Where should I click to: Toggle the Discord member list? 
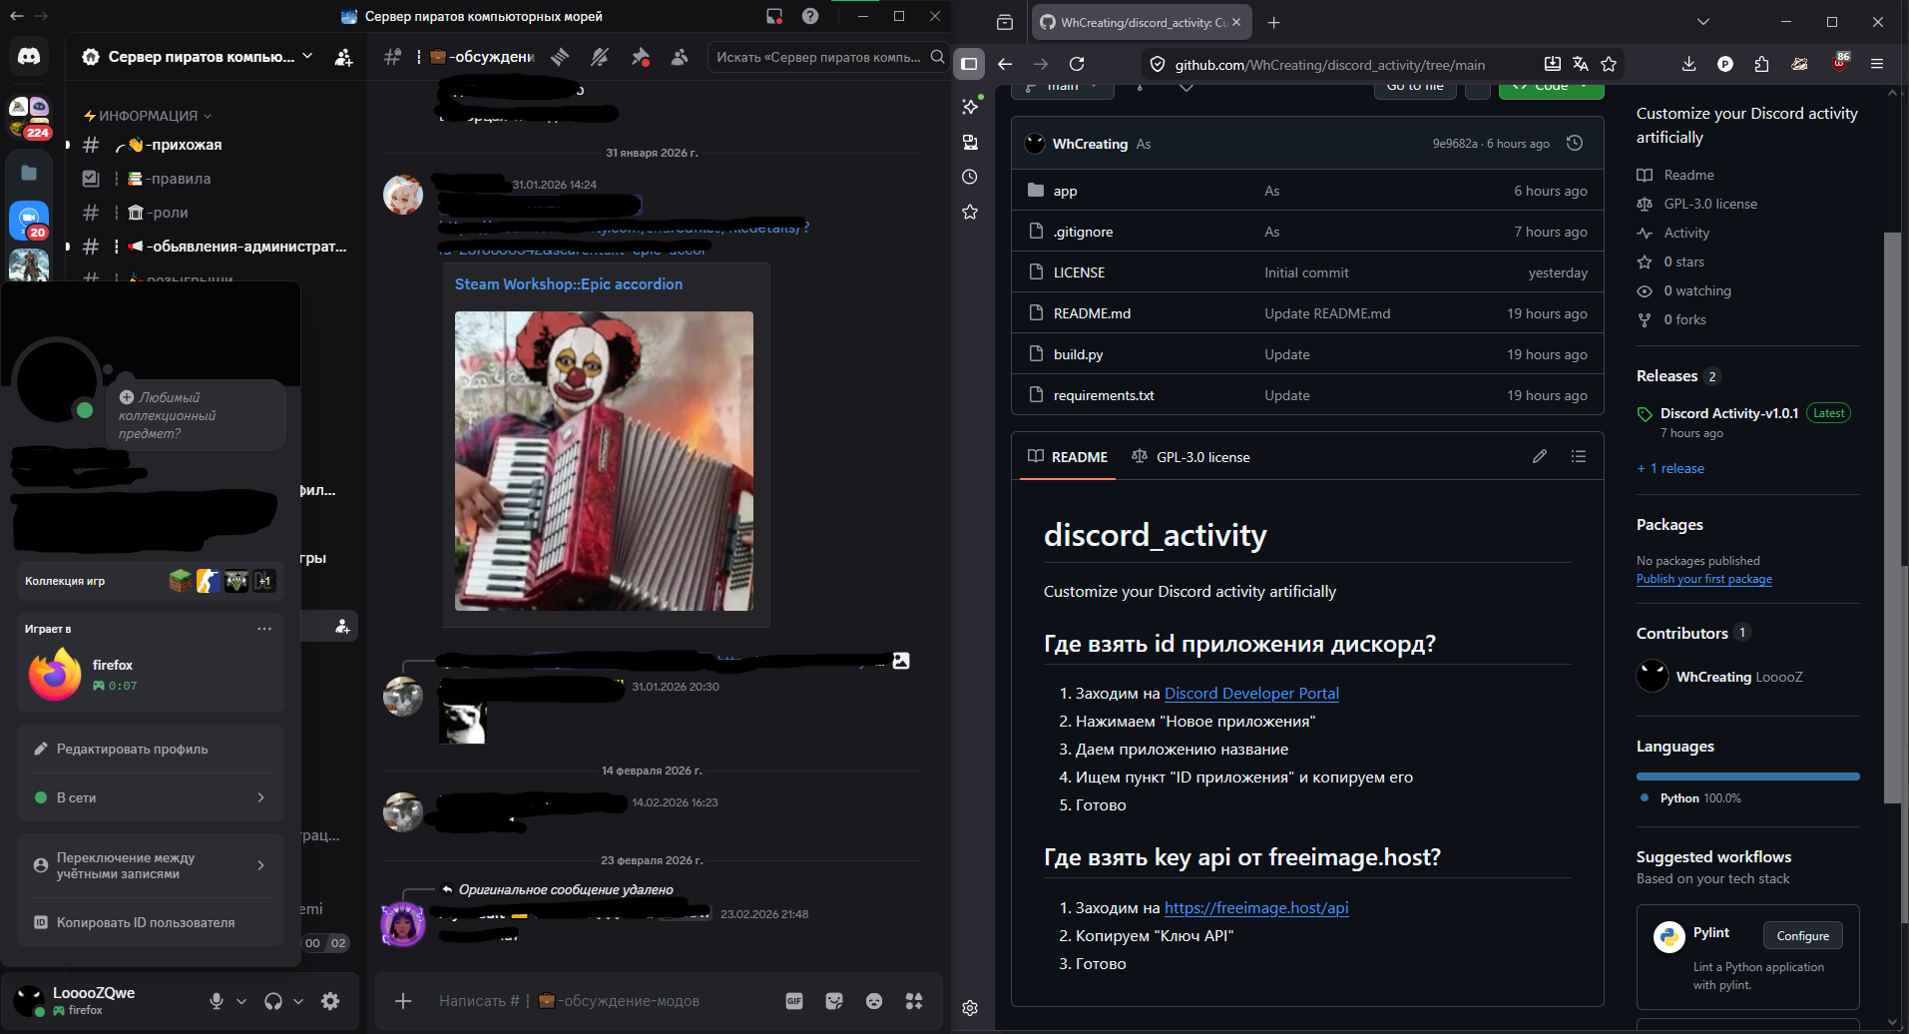(680, 57)
